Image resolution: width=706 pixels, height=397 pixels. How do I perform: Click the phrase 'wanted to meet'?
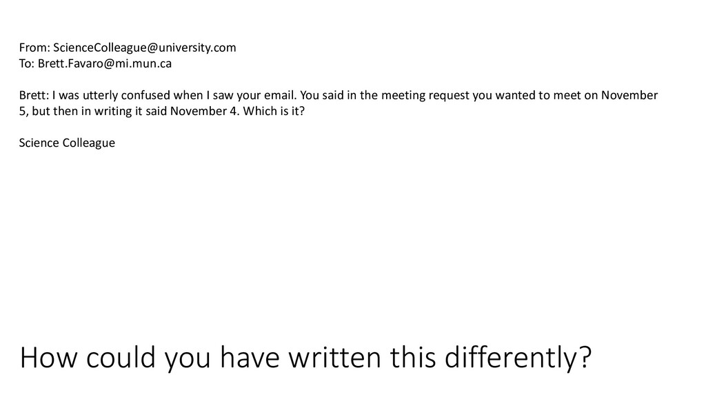pyautogui.click(x=538, y=95)
